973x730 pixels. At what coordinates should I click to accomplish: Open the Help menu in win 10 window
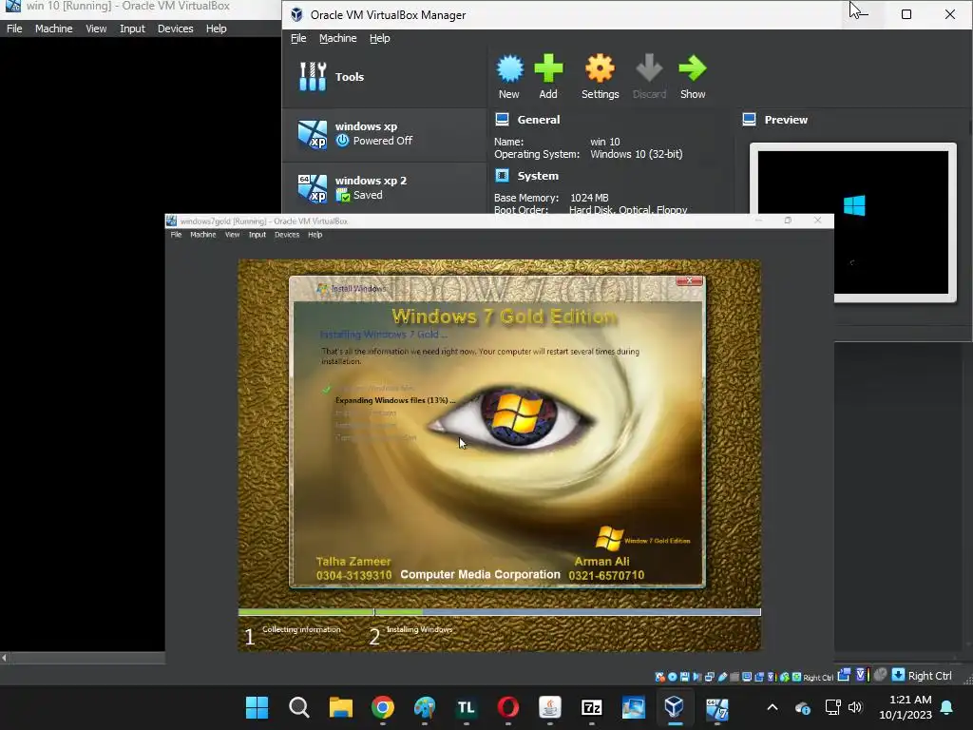coord(216,29)
